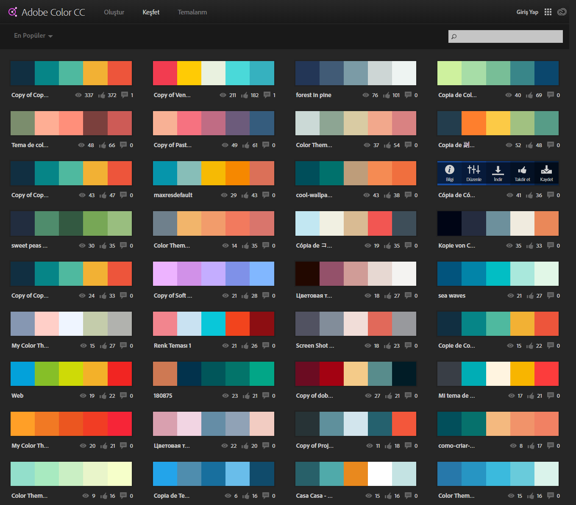This screenshot has width=576, height=505.
Task: Open the Copy of Past color palette
Action: (214, 123)
